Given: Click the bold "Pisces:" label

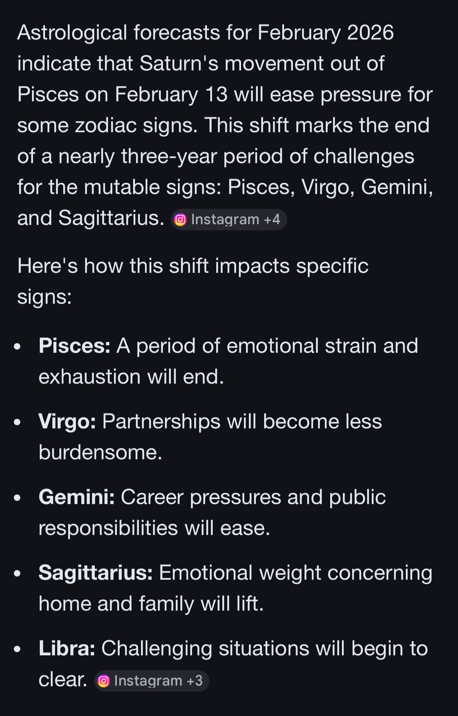Looking at the screenshot, I should tap(74, 346).
